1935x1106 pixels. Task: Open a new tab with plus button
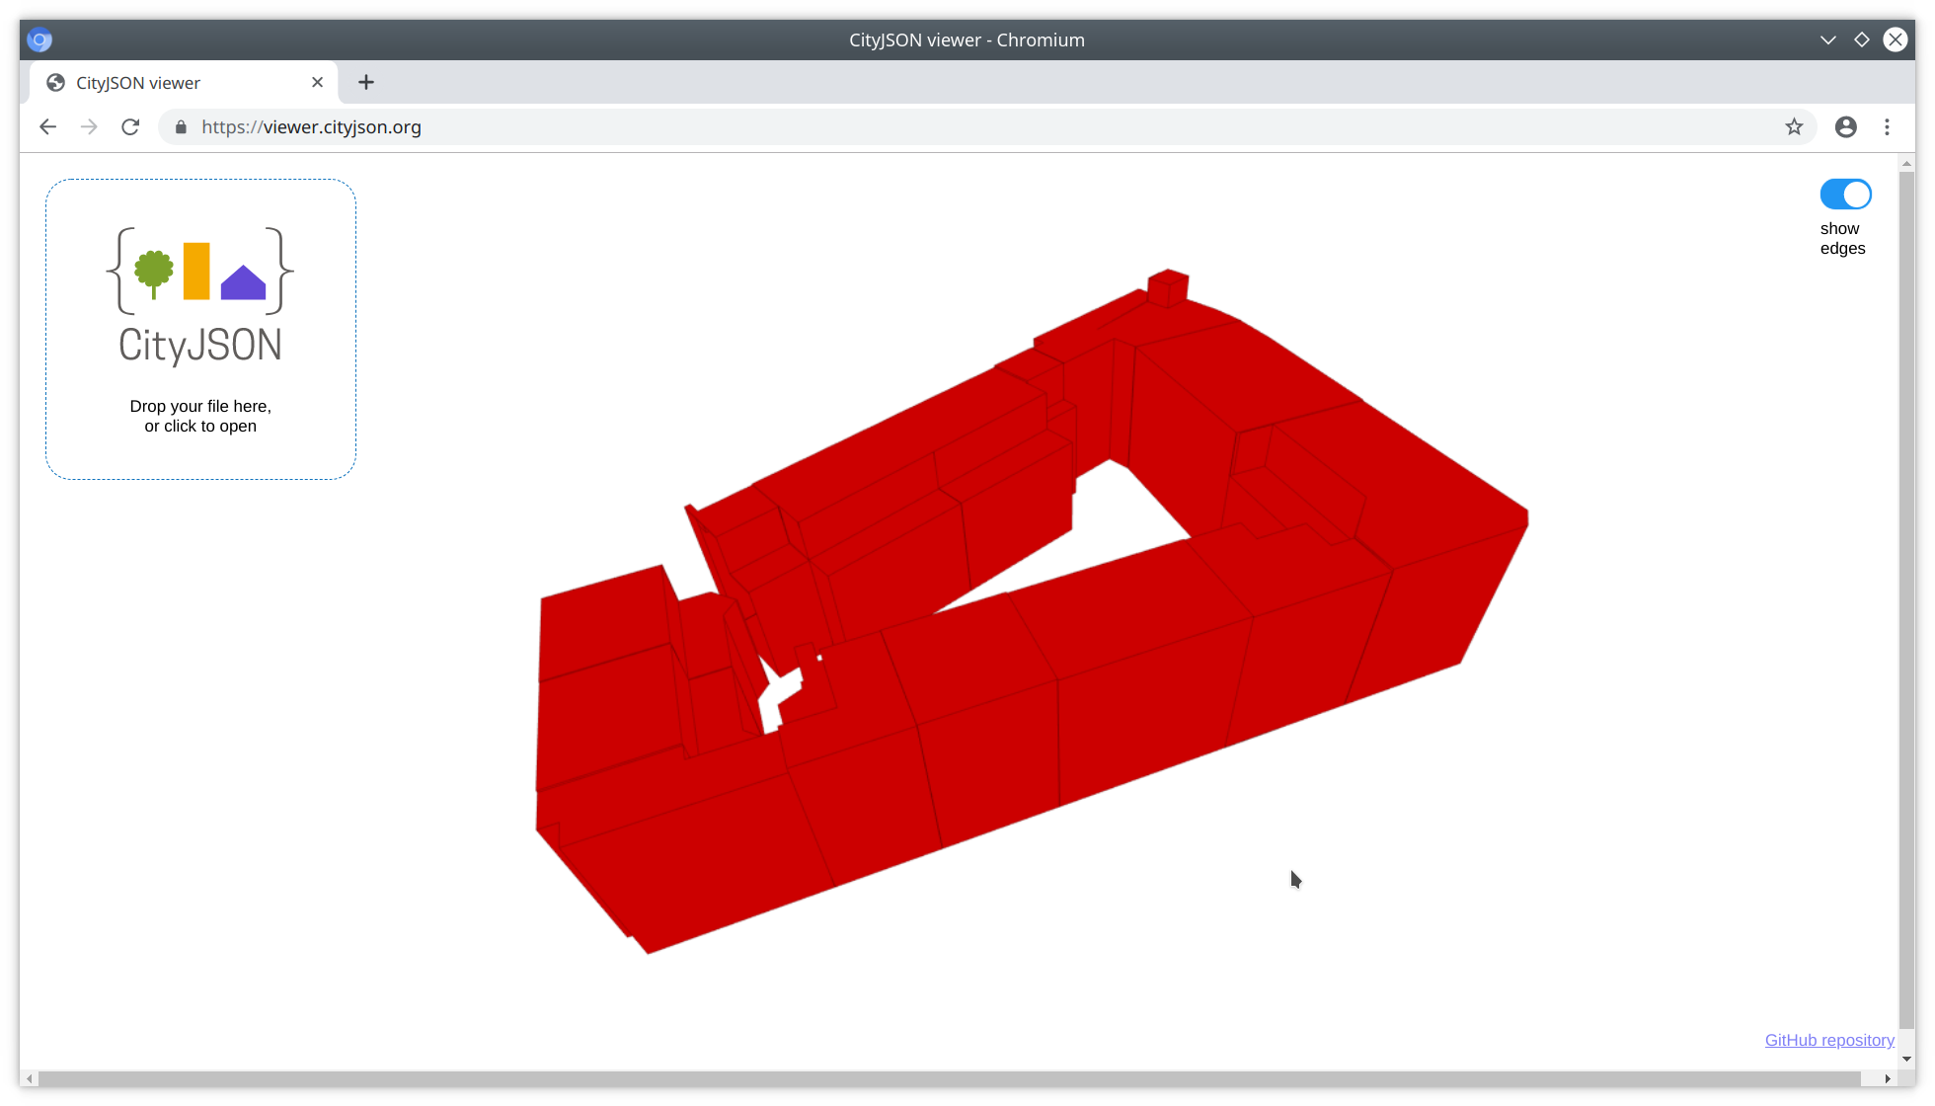366,82
